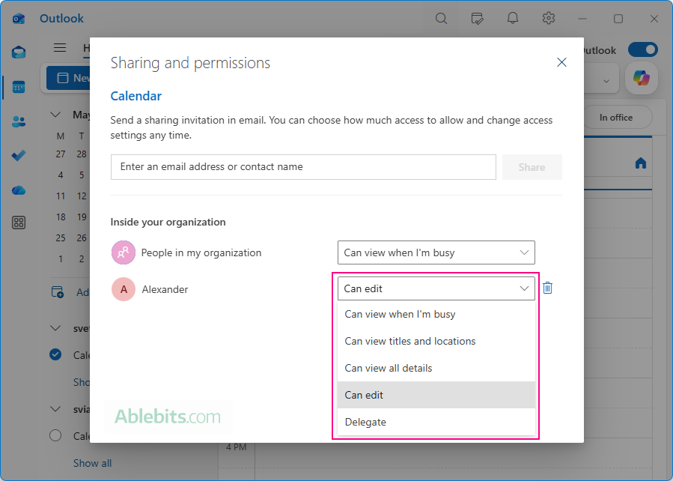Click the Outlook app logo
673x481 pixels.
click(19, 19)
